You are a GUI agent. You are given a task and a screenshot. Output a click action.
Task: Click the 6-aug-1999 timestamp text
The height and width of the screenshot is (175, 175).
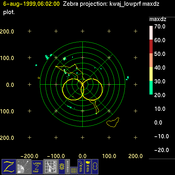tap(31, 4)
